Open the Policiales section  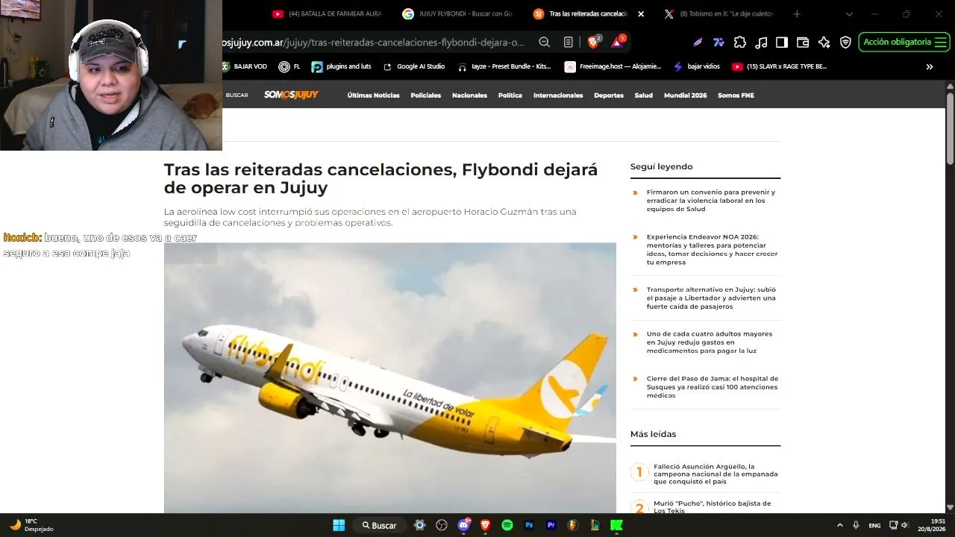425,95
